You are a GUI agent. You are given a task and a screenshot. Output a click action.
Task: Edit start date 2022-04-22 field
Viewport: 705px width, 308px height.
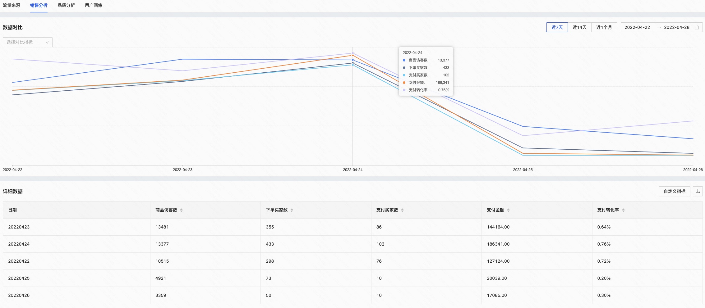click(637, 27)
